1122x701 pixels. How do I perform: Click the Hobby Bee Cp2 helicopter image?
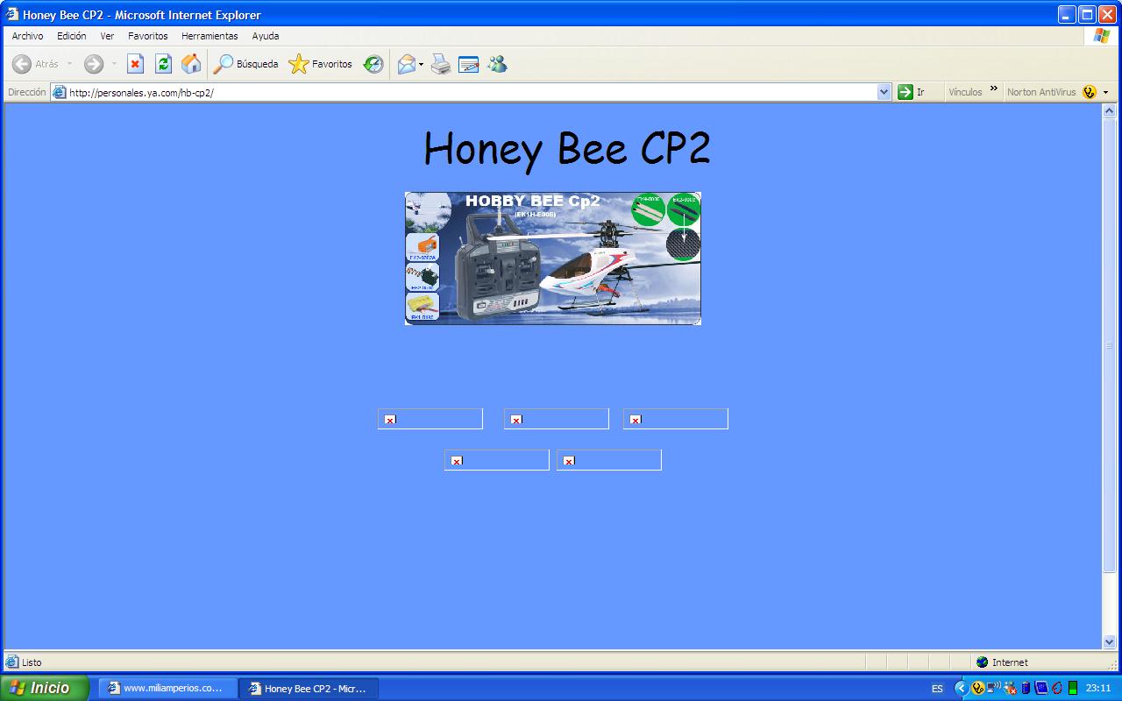pyautogui.click(x=552, y=258)
